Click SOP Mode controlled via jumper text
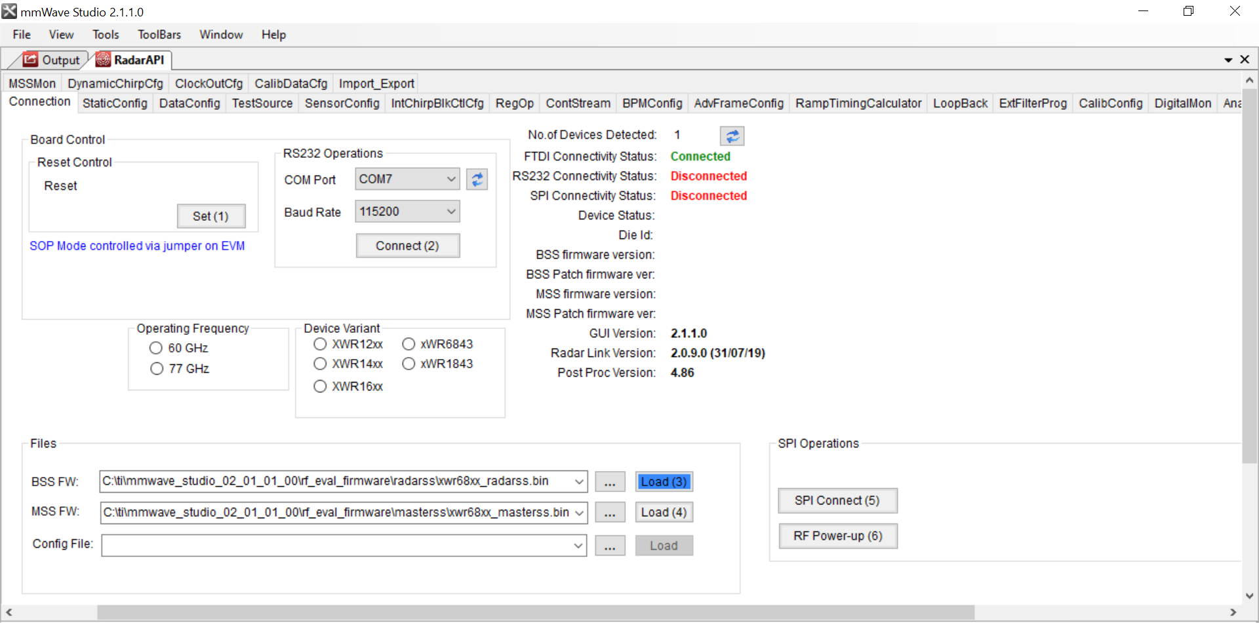Viewport: 1259px width, 623px height. point(137,246)
